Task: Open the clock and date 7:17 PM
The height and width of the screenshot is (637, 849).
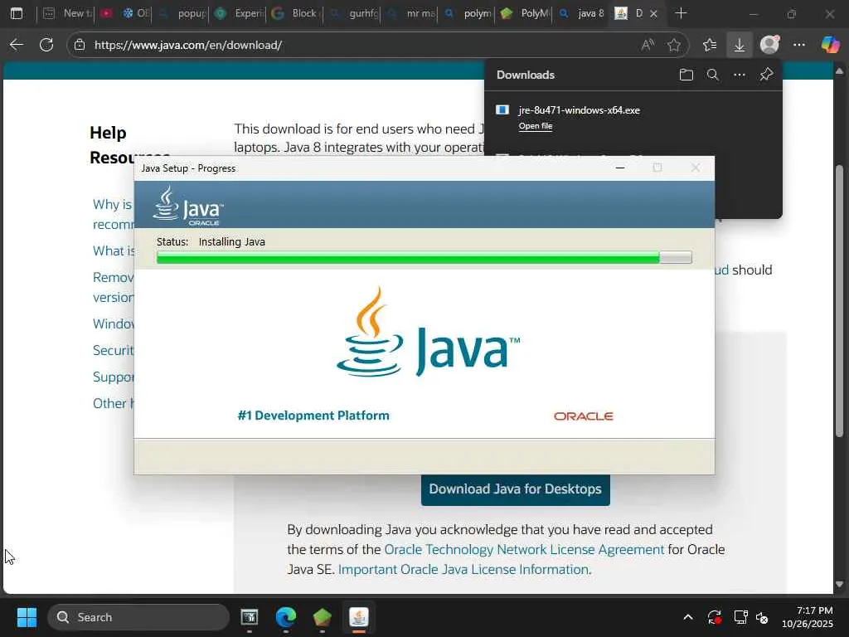Action: 808,617
